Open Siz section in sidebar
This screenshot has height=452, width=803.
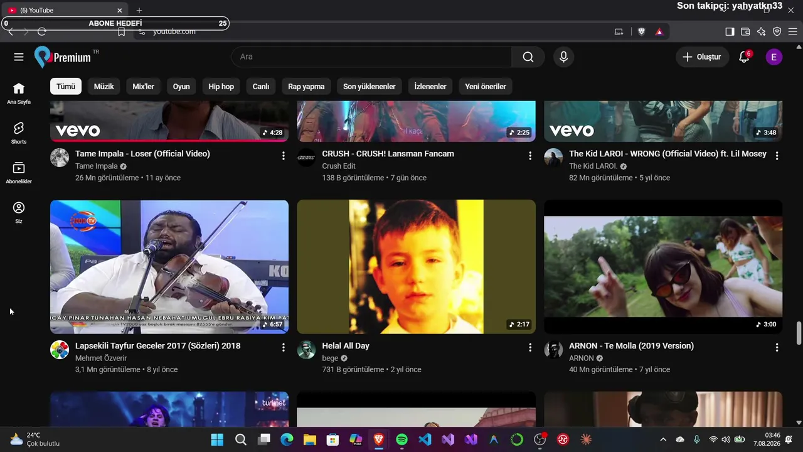tap(19, 213)
